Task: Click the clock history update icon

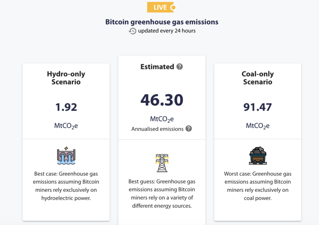Action: (132, 31)
